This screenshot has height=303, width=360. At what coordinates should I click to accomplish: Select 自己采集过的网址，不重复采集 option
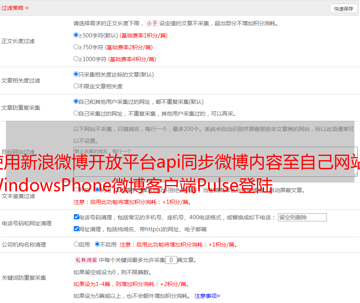(x=76, y=113)
